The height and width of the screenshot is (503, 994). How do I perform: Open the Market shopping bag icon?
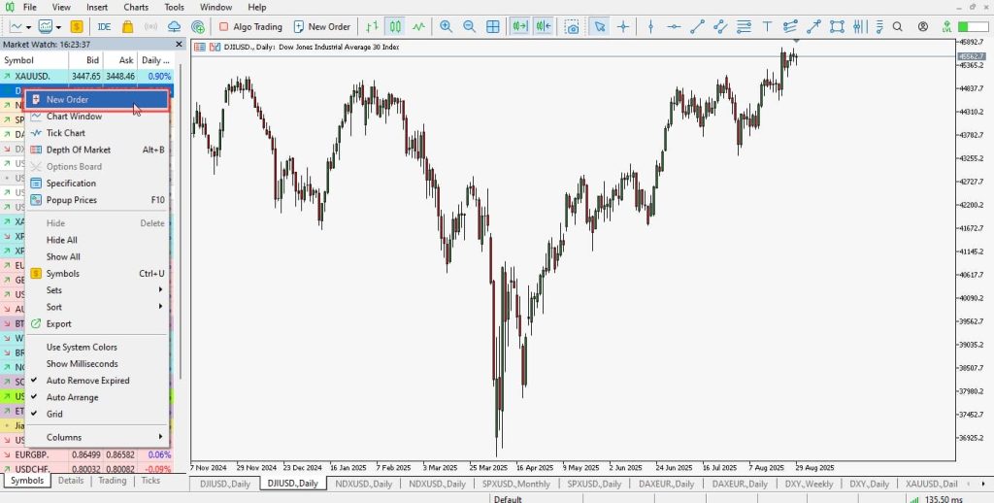[127, 26]
